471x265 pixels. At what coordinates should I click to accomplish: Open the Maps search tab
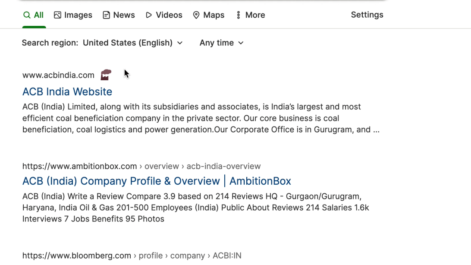[208, 15]
